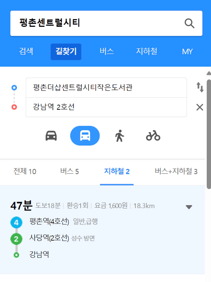Viewport: 211px width, 282px height.
Task: Click the red destination marker dot
Action: pos(14,107)
